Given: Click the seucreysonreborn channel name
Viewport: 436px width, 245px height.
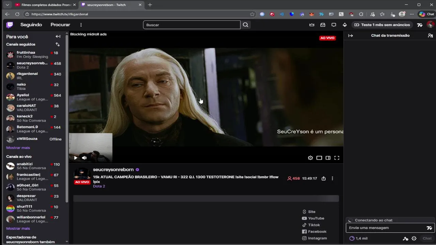Looking at the screenshot, I should point(113,169).
